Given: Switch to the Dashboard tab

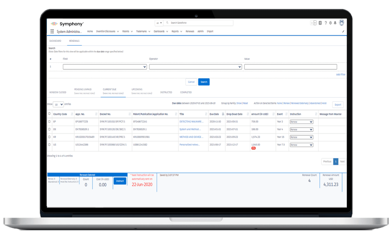Looking at the screenshot, I should point(55,41).
